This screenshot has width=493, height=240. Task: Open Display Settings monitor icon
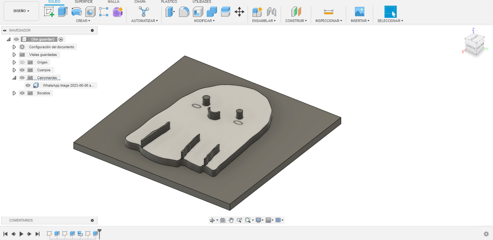point(258,220)
